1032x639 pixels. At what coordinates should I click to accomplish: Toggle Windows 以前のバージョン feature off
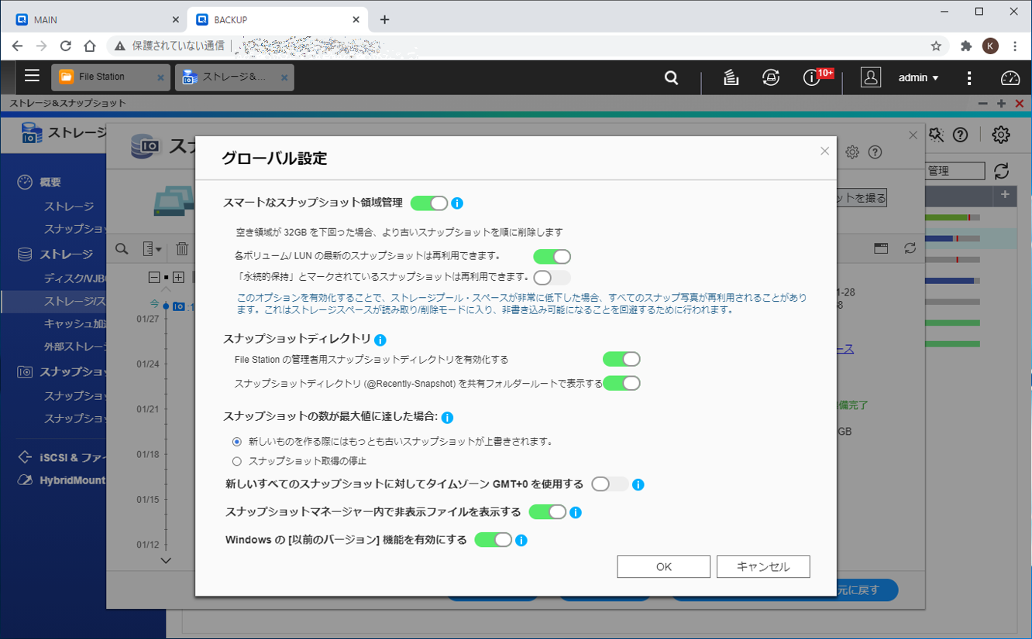click(493, 540)
